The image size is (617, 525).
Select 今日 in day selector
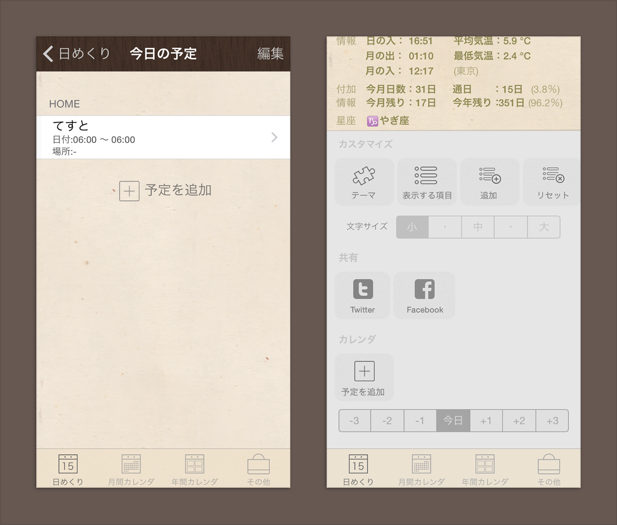[453, 421]
